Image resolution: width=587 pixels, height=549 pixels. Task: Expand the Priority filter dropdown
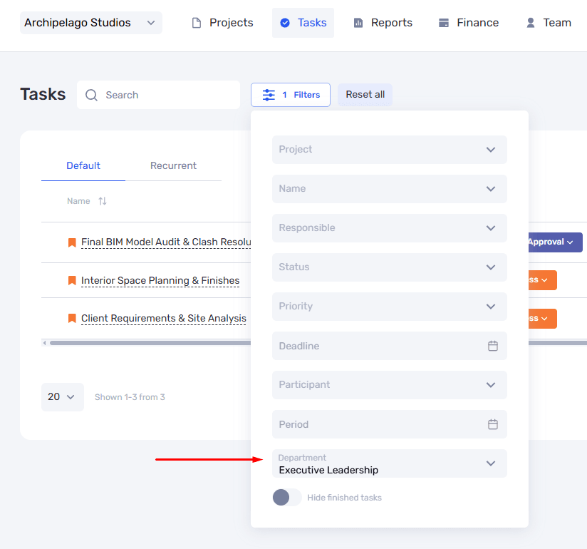tap(390, 307)
